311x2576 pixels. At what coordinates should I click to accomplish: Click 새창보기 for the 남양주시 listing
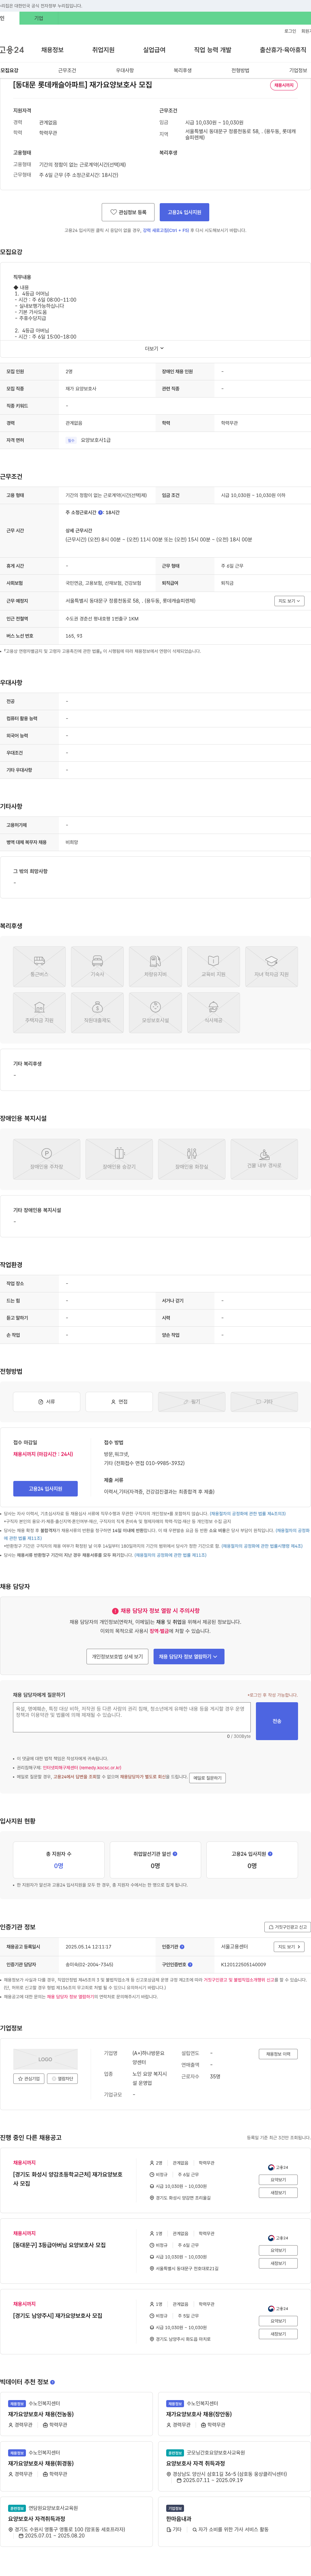point(278,2334)
